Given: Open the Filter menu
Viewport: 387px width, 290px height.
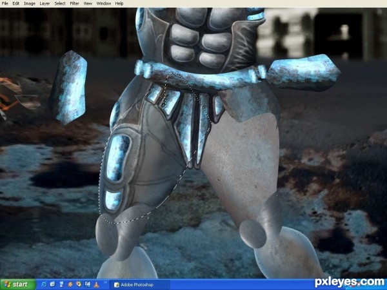Looking at the screenshot, I should [x=75, y=3].
